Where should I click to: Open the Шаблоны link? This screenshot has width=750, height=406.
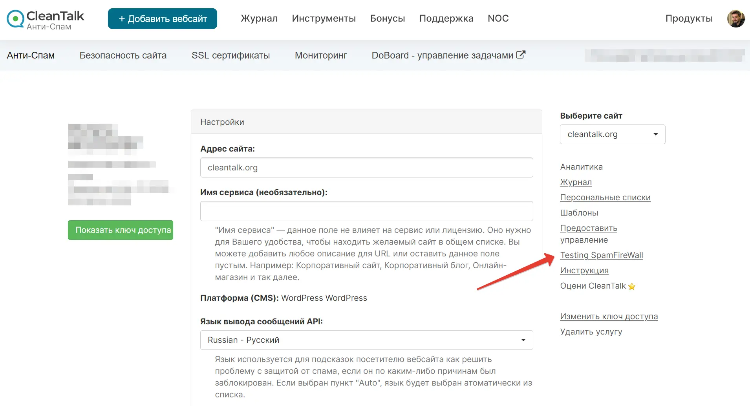click(x=579, y=213)
